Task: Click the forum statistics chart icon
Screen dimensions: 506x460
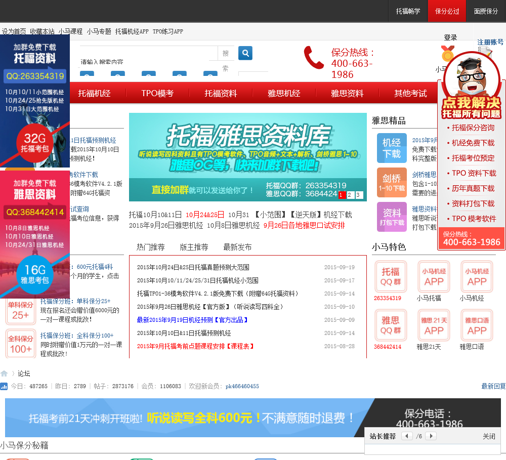Action: click(4, 386)
